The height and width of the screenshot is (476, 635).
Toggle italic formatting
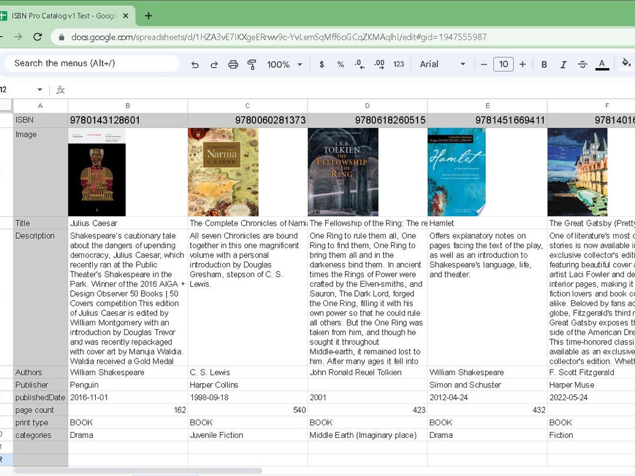pos(563,65)
